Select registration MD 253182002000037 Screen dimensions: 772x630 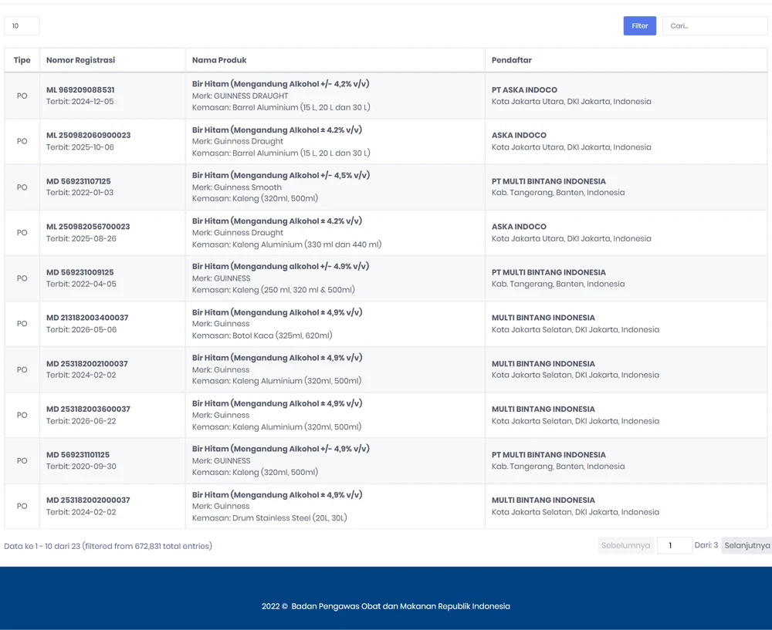click(x=88, y=500)
